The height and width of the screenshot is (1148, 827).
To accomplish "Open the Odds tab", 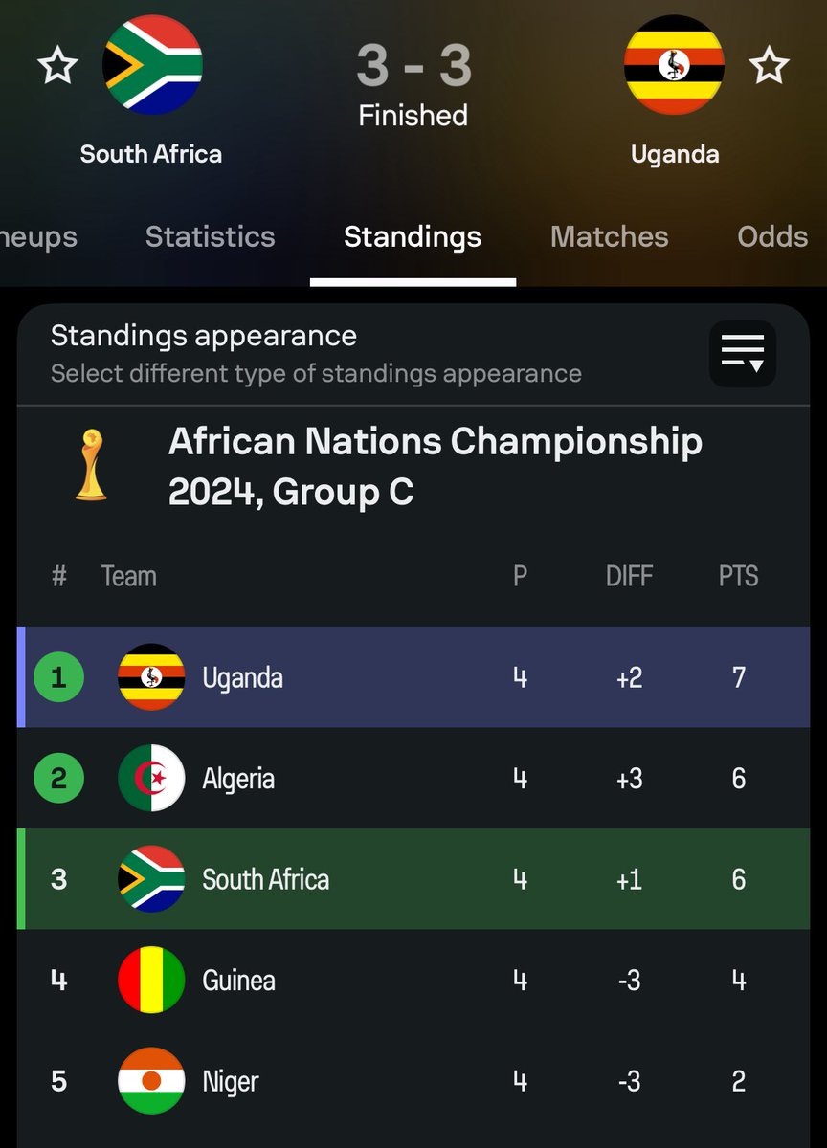I will pyautogui.click(x=772, y=237).
